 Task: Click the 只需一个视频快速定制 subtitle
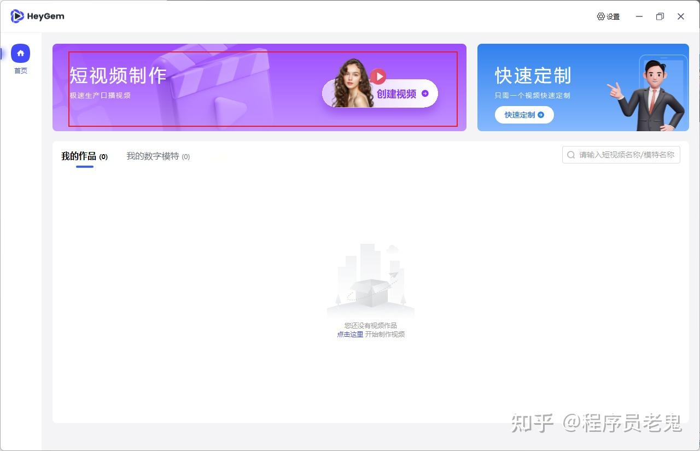point(533,96)
